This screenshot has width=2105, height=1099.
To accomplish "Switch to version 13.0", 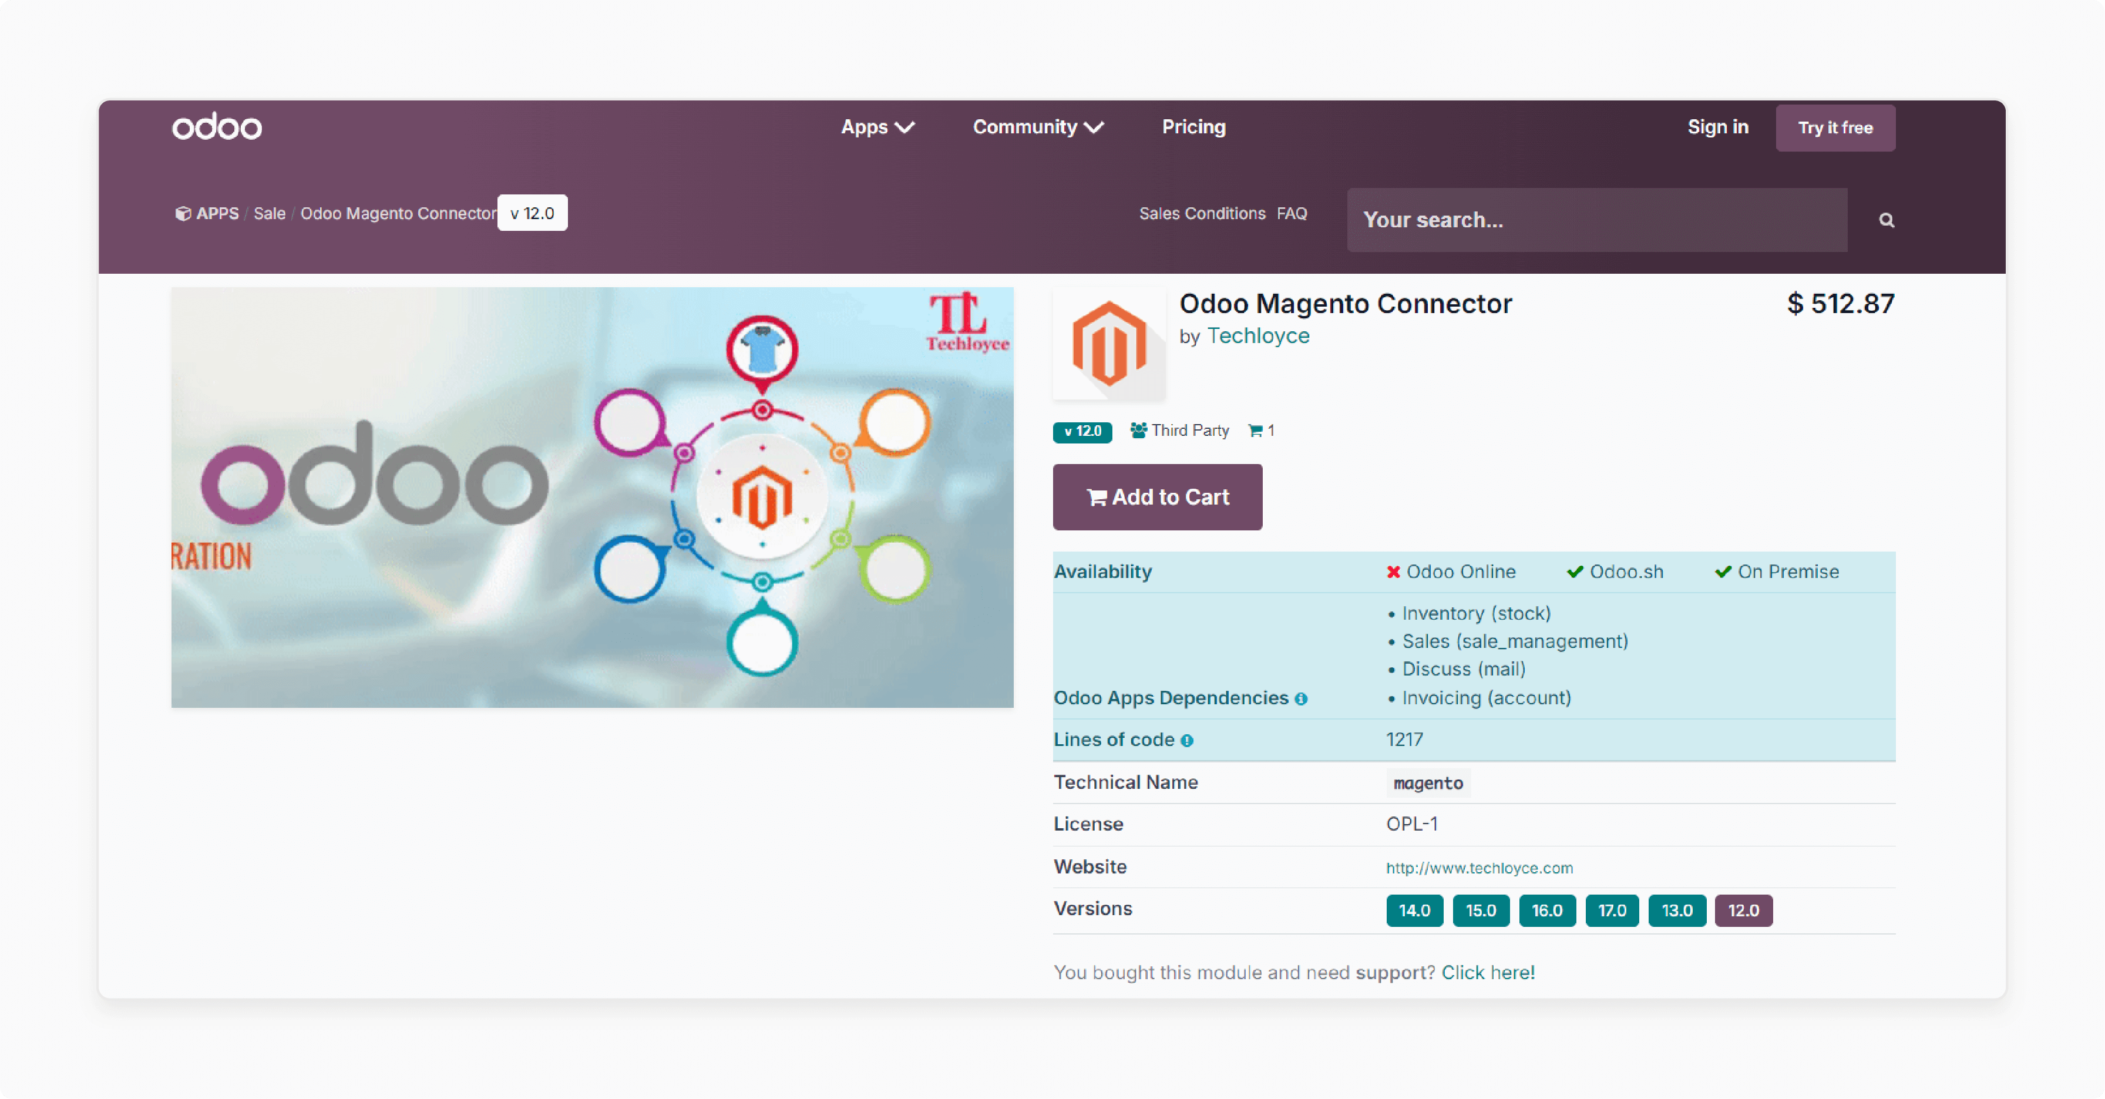I will pos(1677,910).
